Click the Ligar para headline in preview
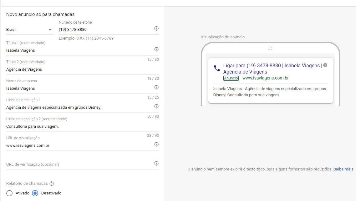 point(272,69)
